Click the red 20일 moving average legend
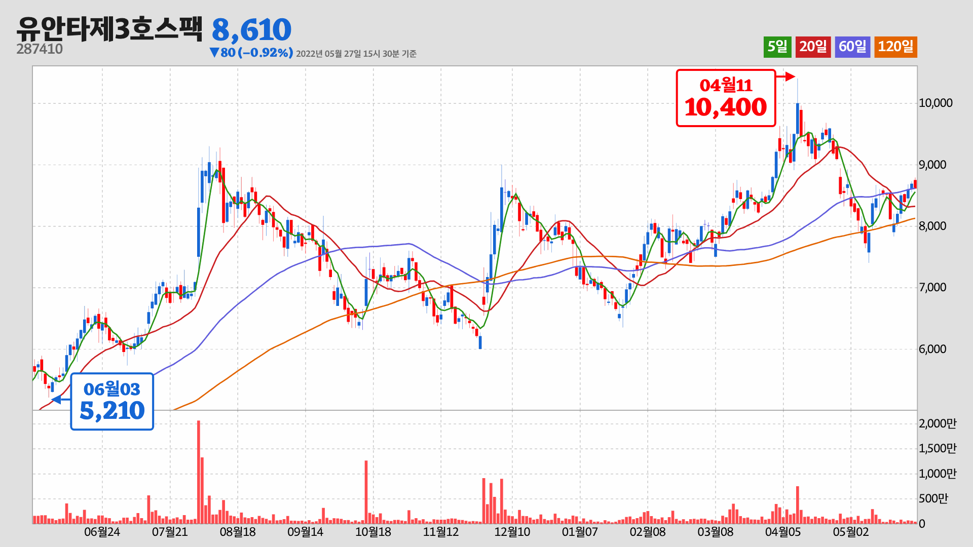 tap(813, 47)
